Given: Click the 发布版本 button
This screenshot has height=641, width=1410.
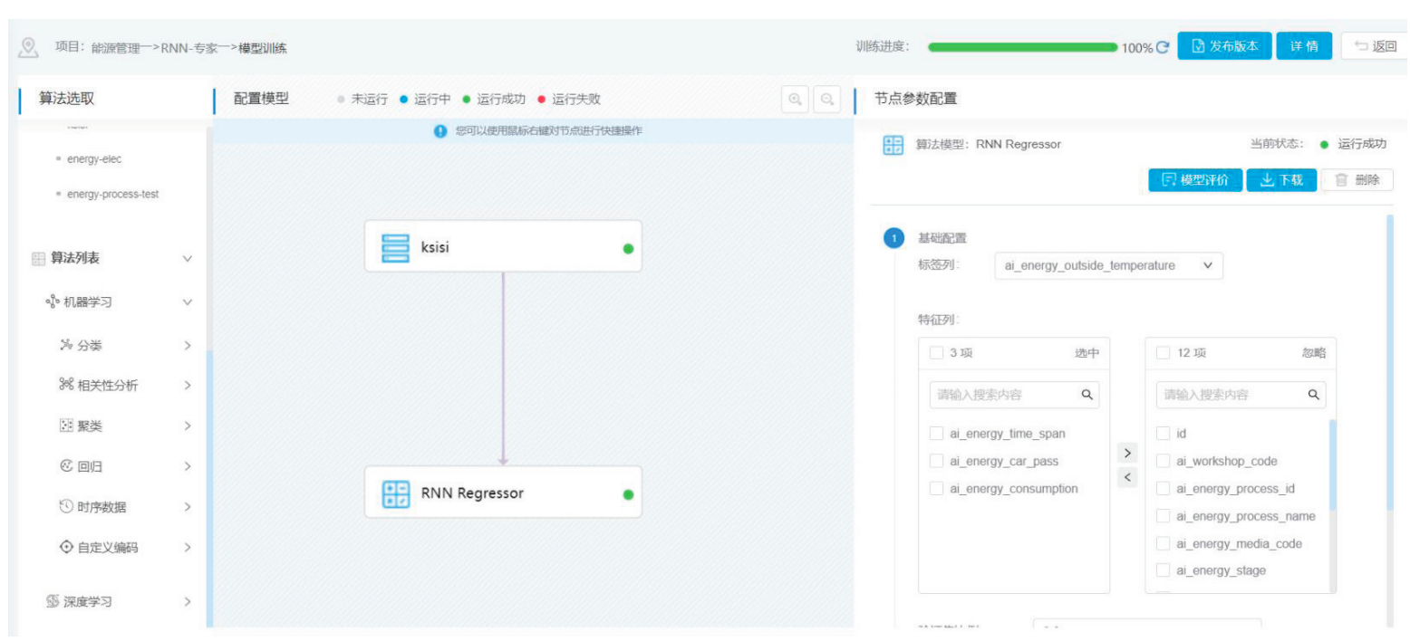Looking at the screenshot, I should [x=1224, y=47].
